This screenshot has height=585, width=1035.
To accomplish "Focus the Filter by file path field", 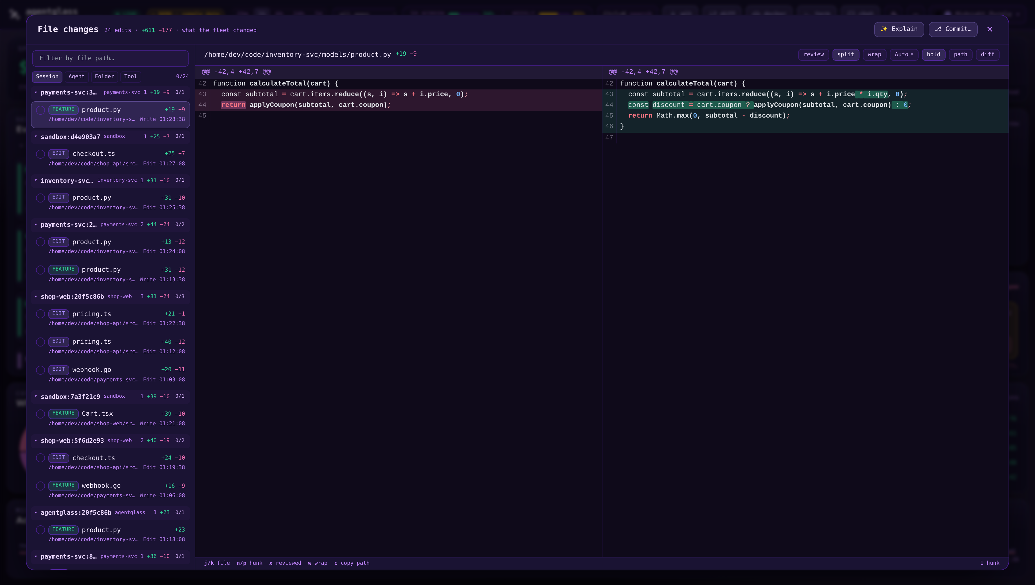I will (x=111, y=58).
